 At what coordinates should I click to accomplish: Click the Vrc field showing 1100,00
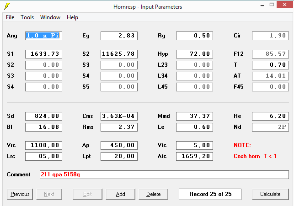(x=44, y=146)
